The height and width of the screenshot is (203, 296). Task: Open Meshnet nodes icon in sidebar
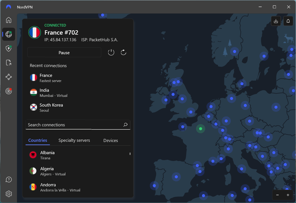pos(9,77)
